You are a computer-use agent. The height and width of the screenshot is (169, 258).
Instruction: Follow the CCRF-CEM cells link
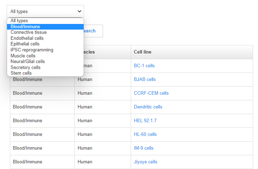point(151,93)
